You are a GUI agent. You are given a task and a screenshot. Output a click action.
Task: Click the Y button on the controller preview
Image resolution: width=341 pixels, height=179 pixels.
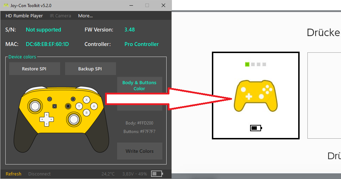(x=79, y=106)
